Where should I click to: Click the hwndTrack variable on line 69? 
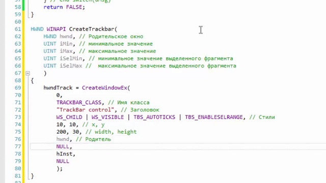click(58, 88)
